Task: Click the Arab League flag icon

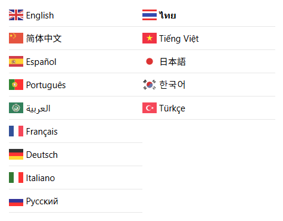Action: click(16, 108)
